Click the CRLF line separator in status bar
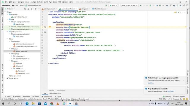 (x=165, y=99)
